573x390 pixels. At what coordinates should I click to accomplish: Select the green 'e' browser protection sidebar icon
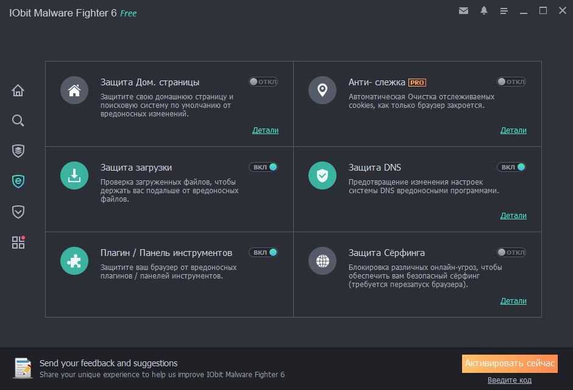[x=18, y=181]
